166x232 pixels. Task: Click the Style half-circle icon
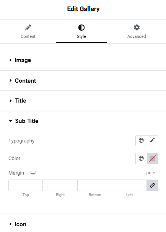click(81, 28)
